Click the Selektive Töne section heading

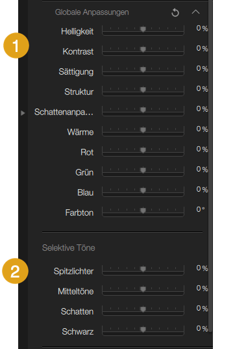coord(68,248)
